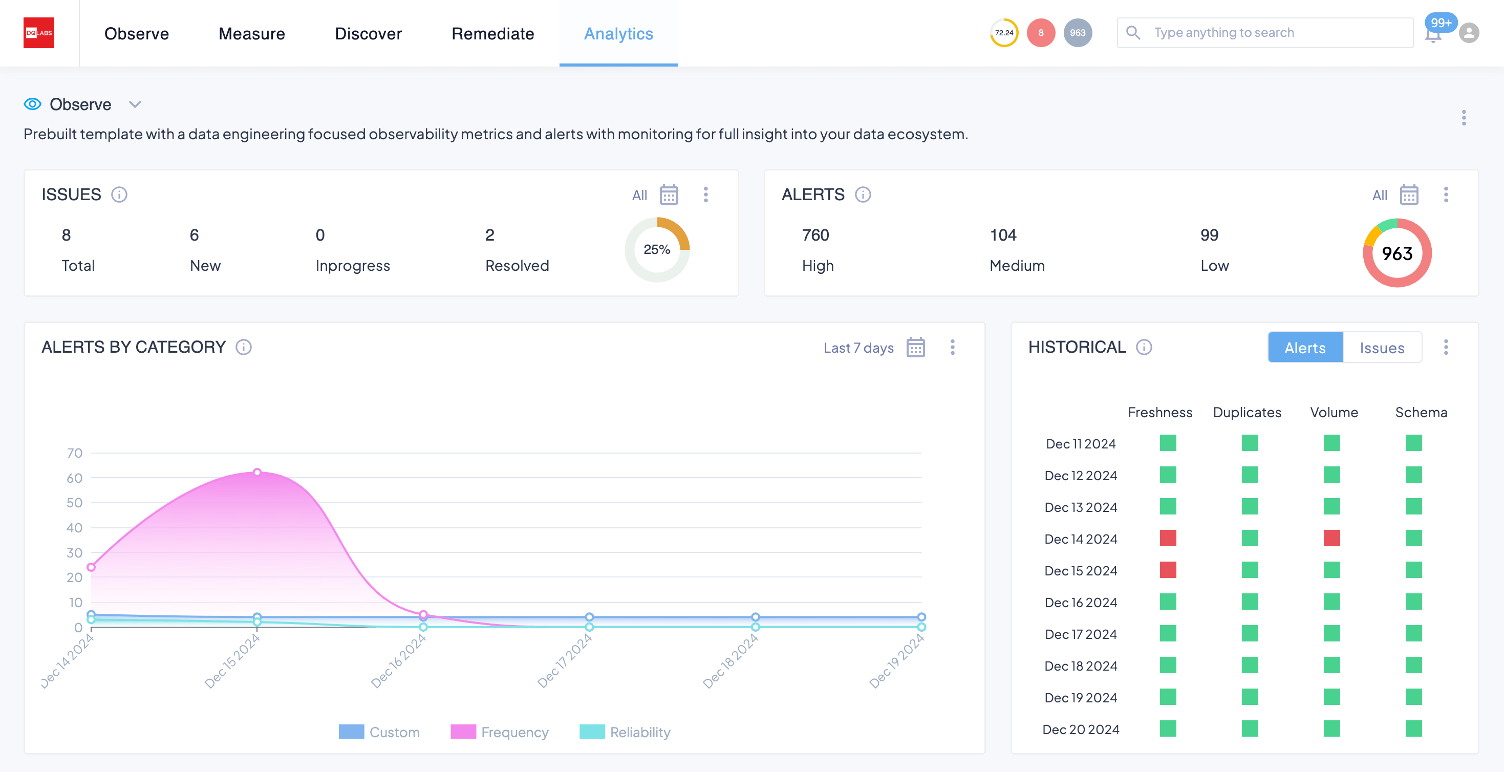This screenshot has height=772, width=1504.
Task: Click the info icon next to ISSUES
Action: pyautogui.click(x=119, y=195)
